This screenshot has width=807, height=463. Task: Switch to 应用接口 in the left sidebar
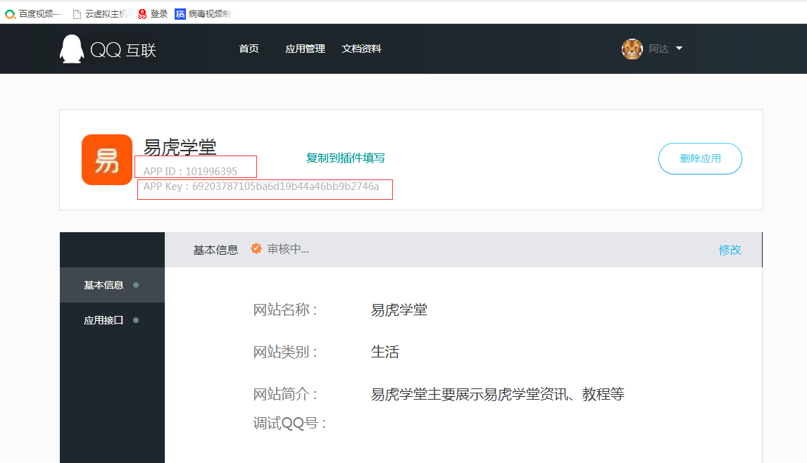pyautogui.click(x=104, y=320)
